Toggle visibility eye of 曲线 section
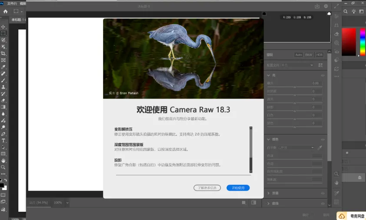366x220 pixels. (x=323, y=204)
